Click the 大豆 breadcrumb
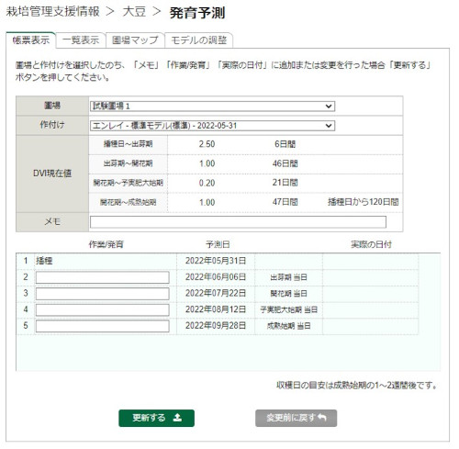Screen dimensions: 459x449 tap(134, 12)
